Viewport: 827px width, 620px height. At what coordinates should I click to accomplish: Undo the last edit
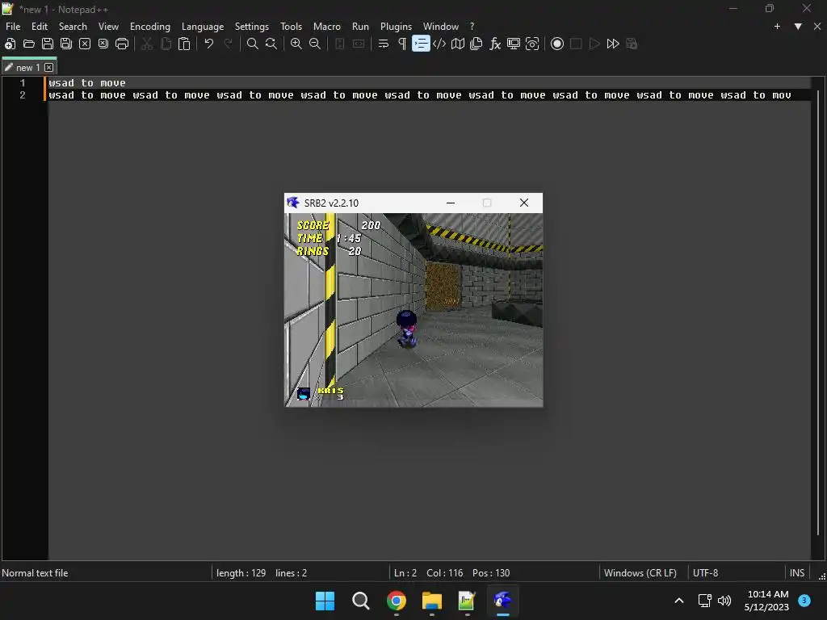[x=209, y=44]
